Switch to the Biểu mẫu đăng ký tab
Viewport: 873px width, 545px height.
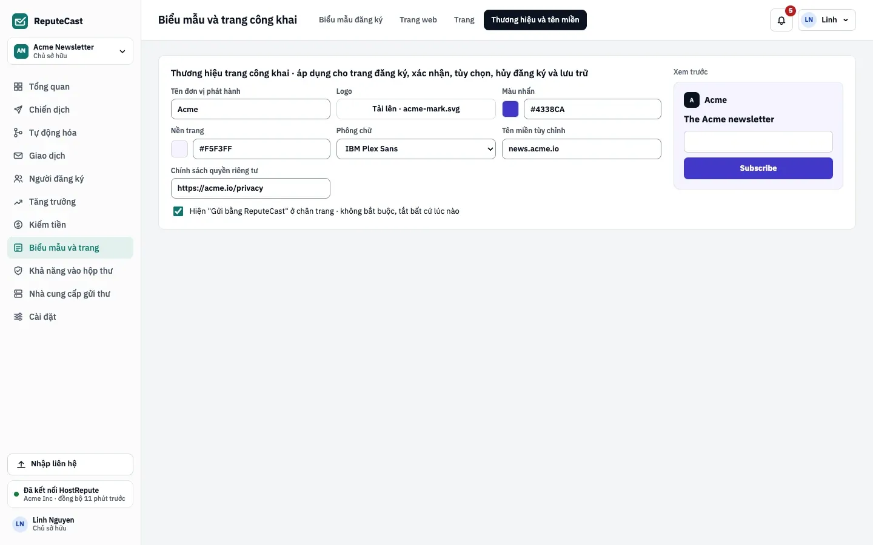[350, 20]
